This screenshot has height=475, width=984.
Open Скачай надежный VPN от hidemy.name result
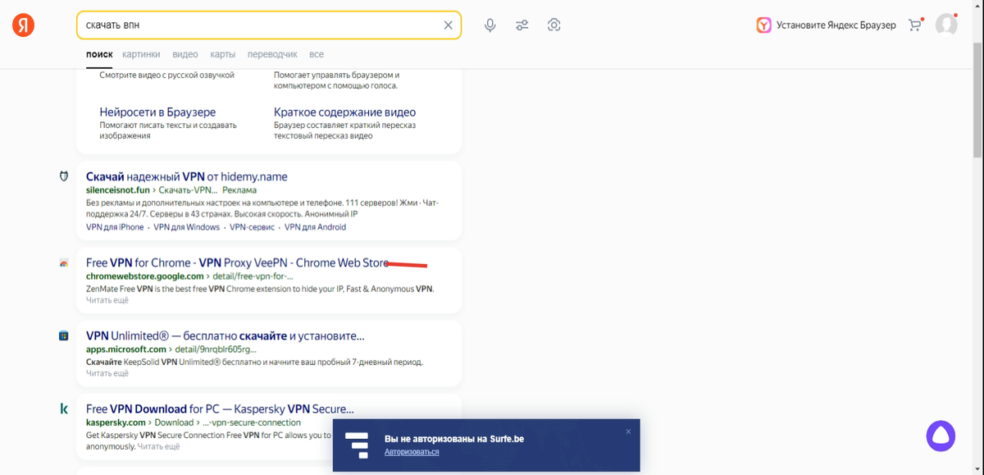point(186,176)
